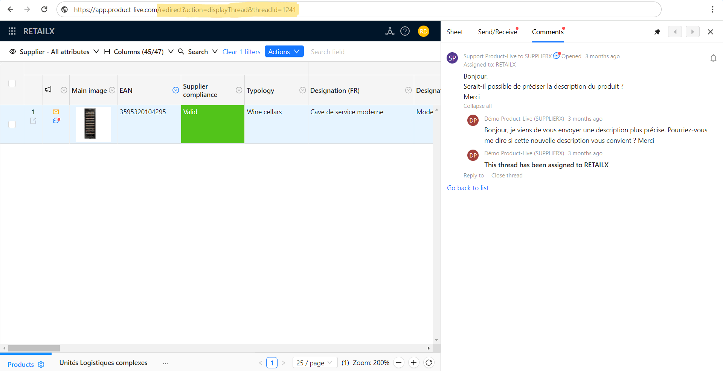Zoom out with the minus button

pyautogui.click(x=399, y=363)
